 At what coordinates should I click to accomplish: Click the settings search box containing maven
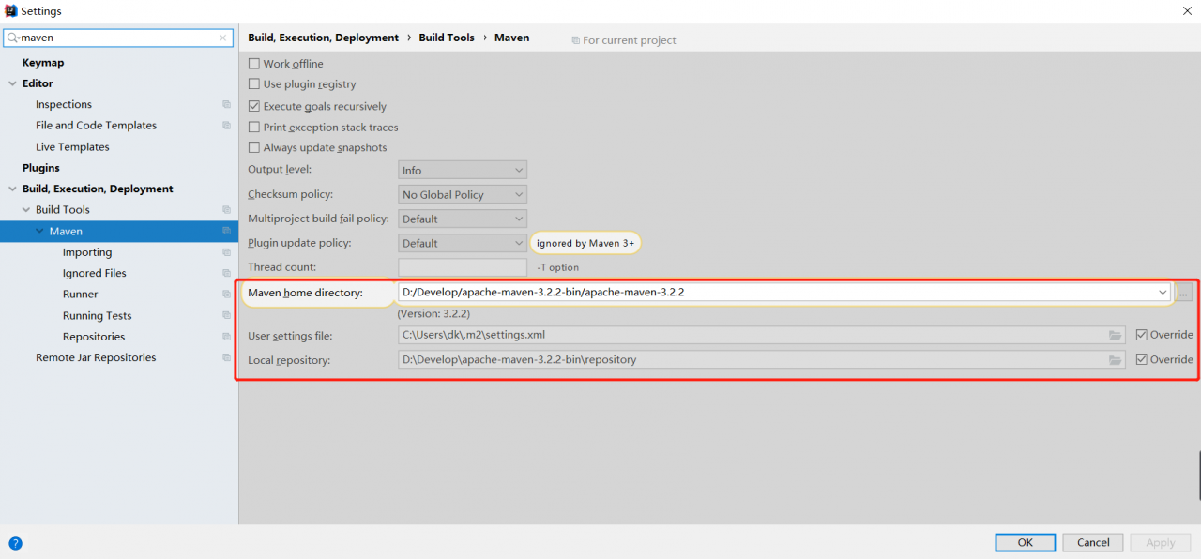pos(118,38)
